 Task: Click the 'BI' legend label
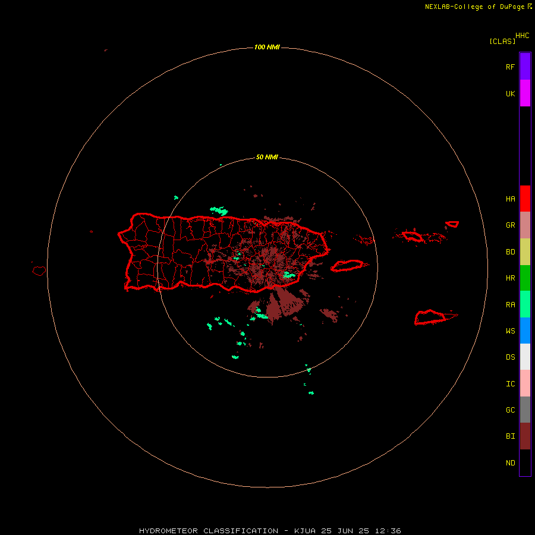click(510, 436)
